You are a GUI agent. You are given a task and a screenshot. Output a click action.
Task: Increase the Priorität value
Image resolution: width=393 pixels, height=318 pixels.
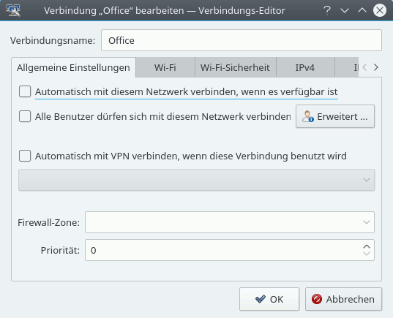367,246
